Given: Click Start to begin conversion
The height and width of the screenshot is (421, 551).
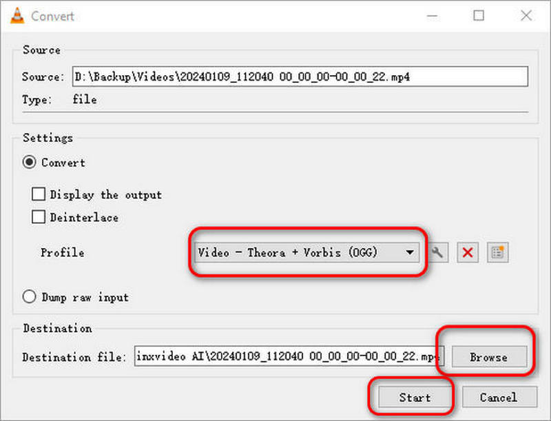Looking at the screenshot, I should [x=415, y=398].
